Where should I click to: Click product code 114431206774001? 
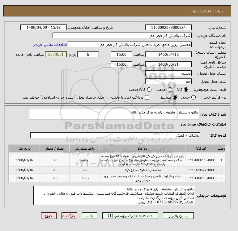point(201,170)
